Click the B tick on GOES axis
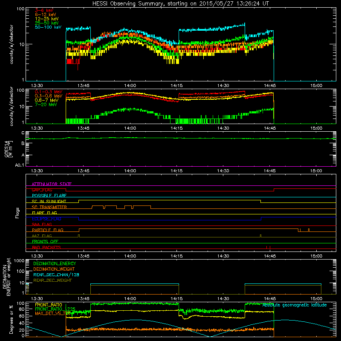This screenshot has width=341, height=341. point(23,143)
